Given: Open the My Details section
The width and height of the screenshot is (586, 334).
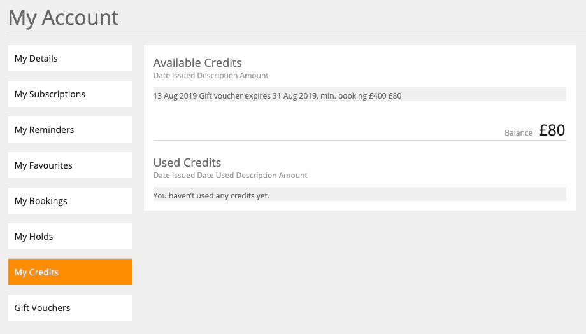Looking at the screenshot, I should pyautogui.click(x=70, y=59).
